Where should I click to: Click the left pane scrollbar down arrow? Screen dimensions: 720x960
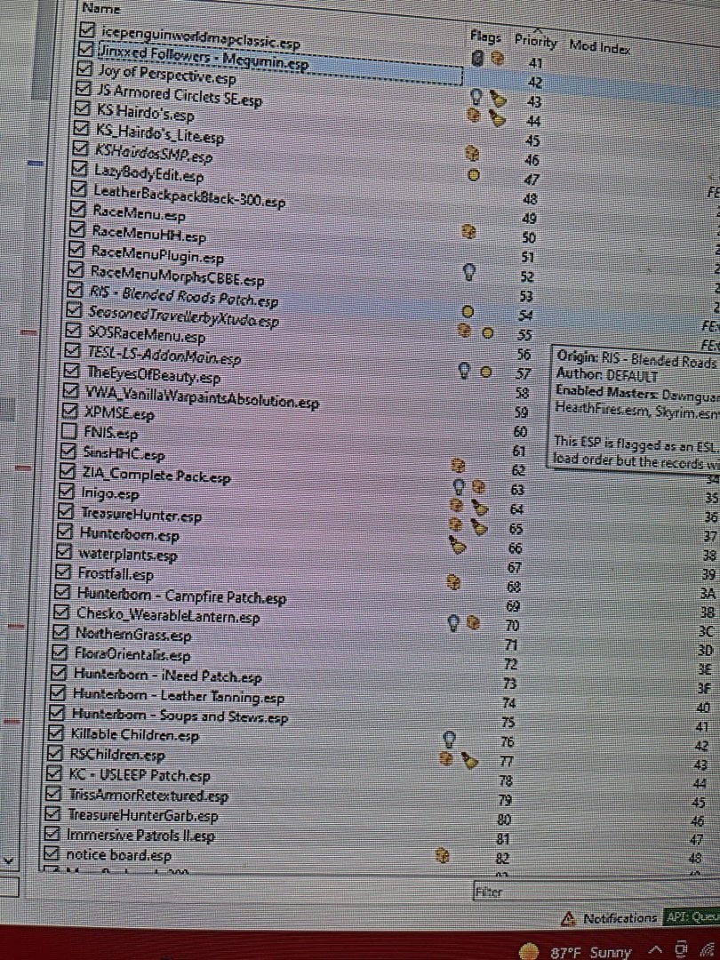click(x=9, y=860)
